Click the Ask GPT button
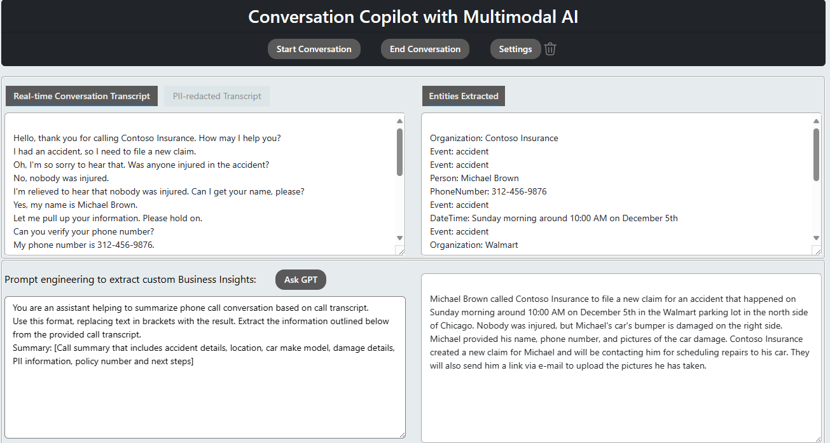830x443 pixels. tap(301, 280)
